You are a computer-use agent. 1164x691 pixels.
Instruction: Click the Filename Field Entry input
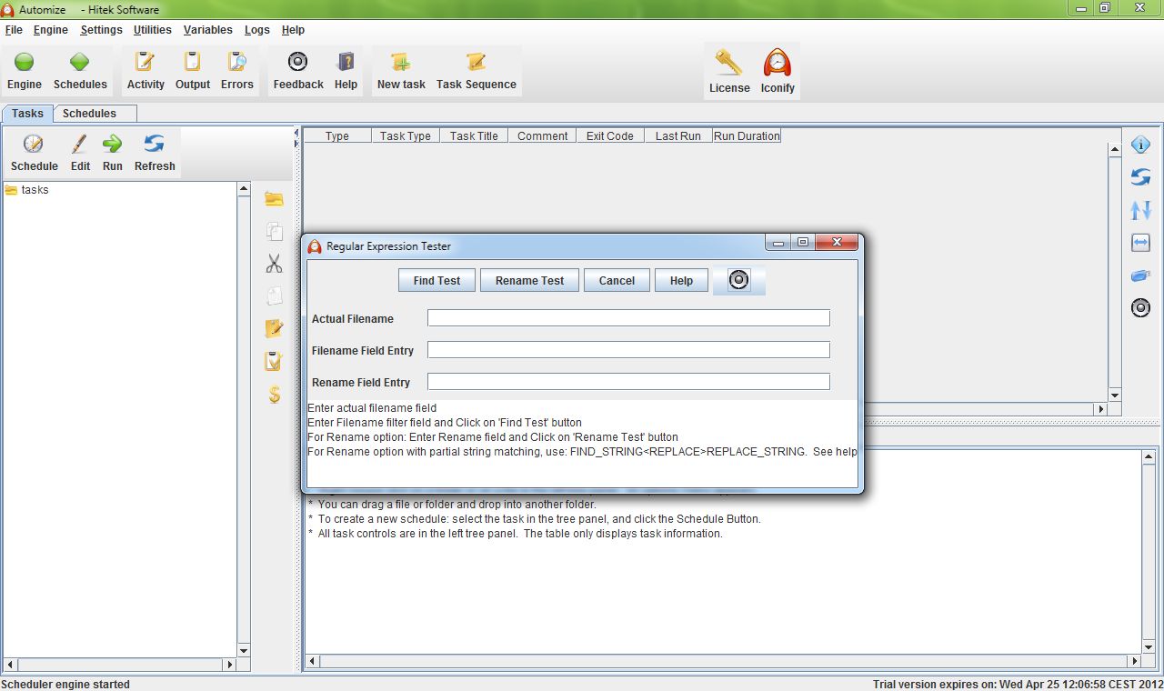point(628,350)
